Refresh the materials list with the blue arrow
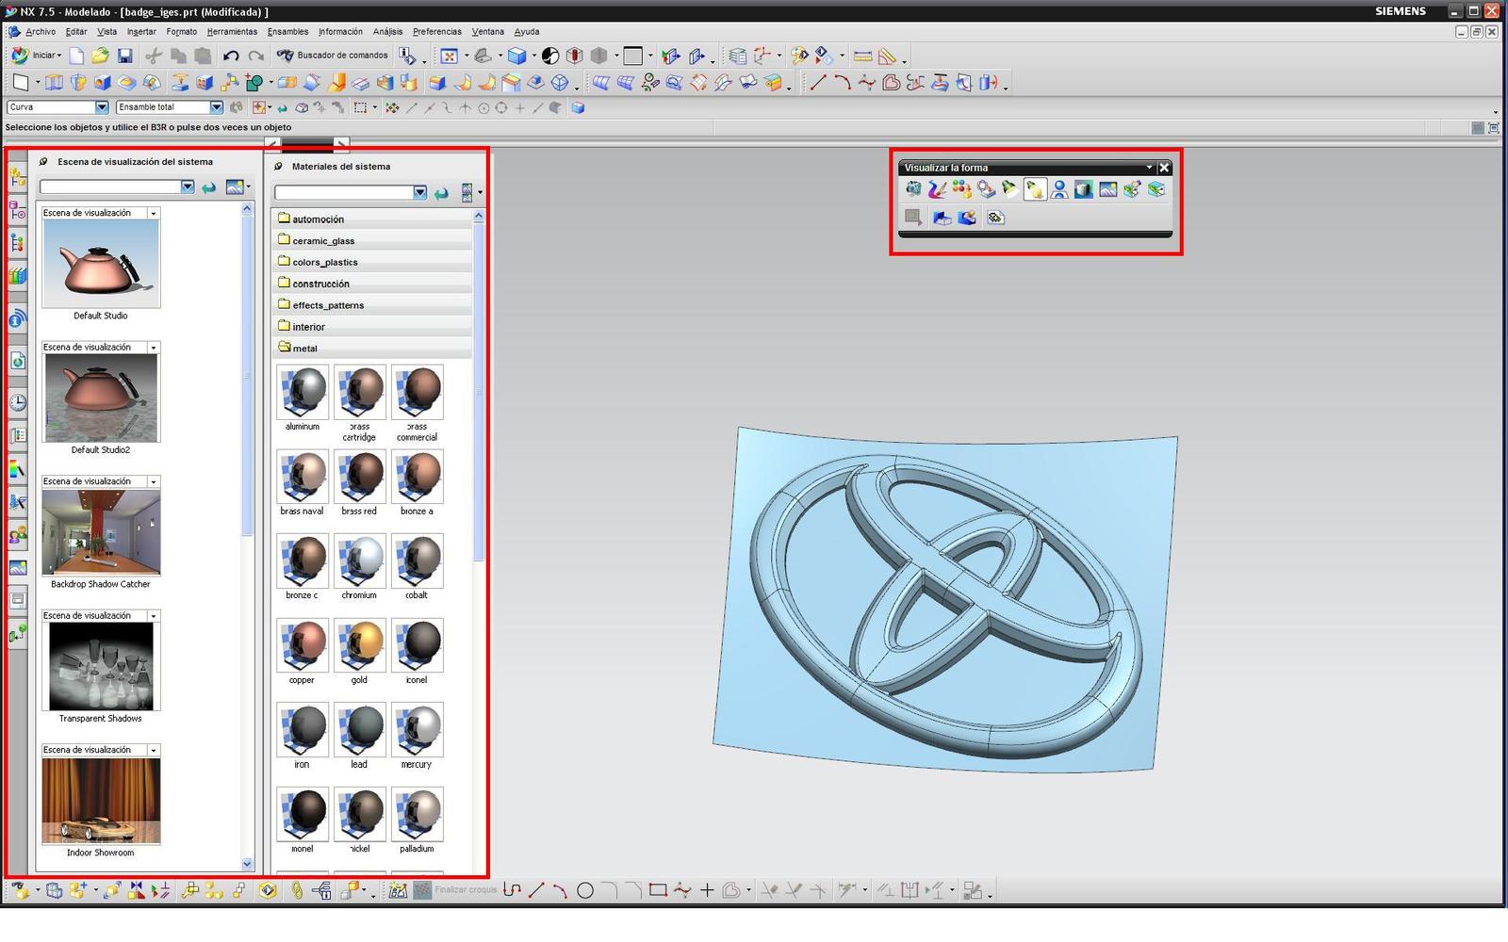1508x942 pixels. point(441,193)
